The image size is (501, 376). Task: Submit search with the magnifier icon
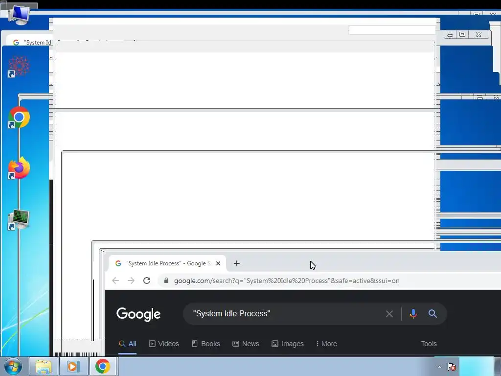(x=433, y=314)
